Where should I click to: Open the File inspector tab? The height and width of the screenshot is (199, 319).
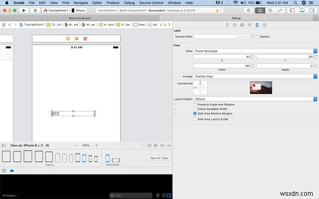227,25
